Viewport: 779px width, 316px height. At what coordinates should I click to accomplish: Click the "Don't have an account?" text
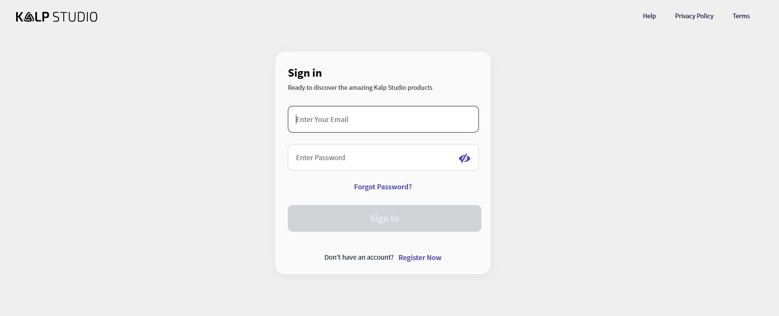click(x=359, y=257)
